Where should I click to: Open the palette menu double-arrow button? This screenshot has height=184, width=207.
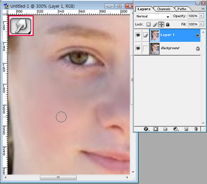pyautogui.click(x=203, y=9)
